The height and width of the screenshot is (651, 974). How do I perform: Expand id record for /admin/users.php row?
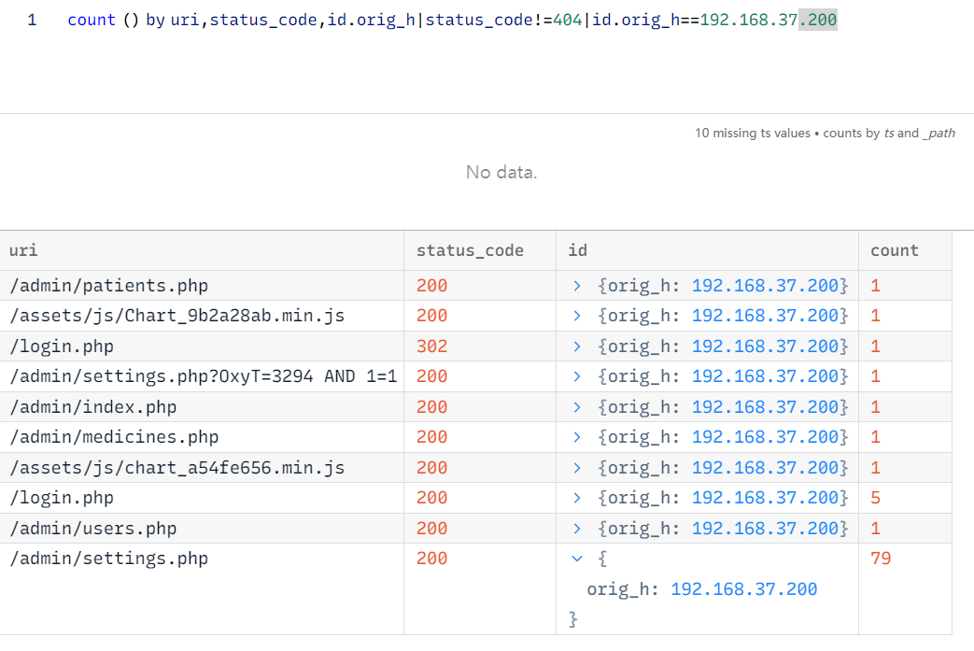tap(577, 529)
